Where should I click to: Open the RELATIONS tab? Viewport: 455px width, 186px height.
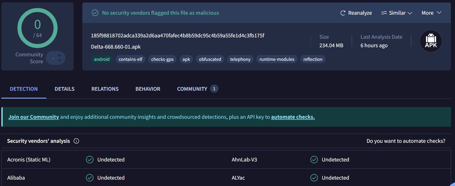tap(105, 89)
